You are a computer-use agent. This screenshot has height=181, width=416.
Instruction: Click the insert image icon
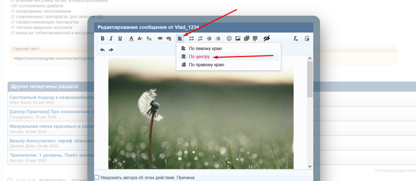(238, 39)
